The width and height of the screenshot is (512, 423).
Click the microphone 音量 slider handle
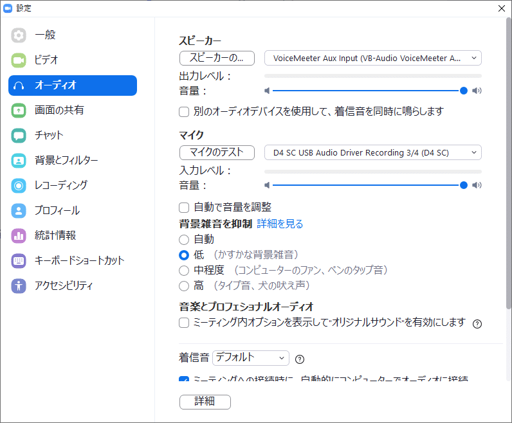pyautogui.click(x=463, y=185)
